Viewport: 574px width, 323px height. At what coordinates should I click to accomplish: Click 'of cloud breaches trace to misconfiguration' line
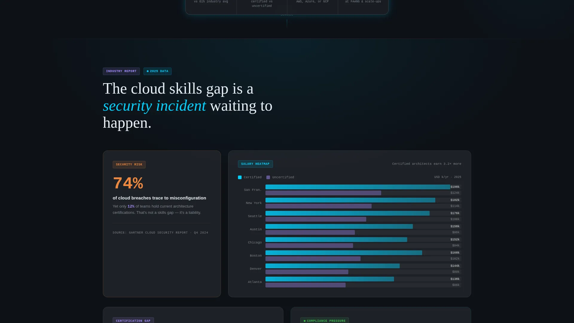pos(159,198)
